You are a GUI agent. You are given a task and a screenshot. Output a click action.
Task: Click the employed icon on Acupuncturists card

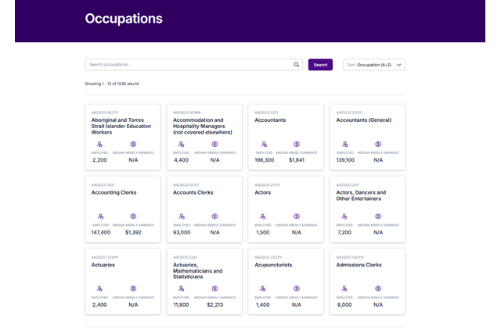click(263, 288)
